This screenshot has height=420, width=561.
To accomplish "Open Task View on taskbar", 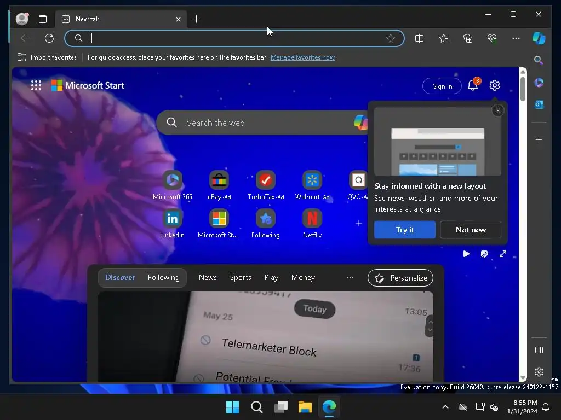I will point(281,407).
